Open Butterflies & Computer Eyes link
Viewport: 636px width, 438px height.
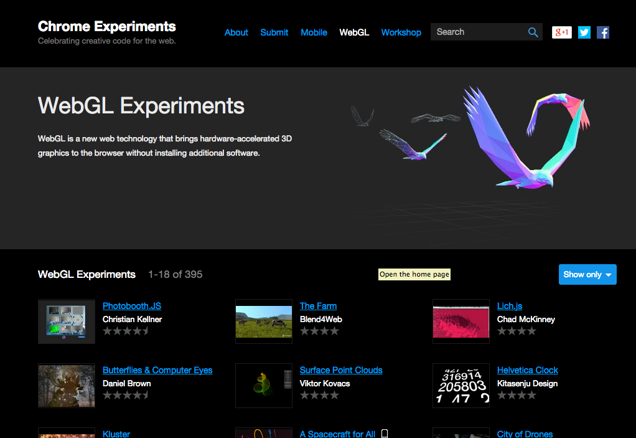[x=157, y=370]
